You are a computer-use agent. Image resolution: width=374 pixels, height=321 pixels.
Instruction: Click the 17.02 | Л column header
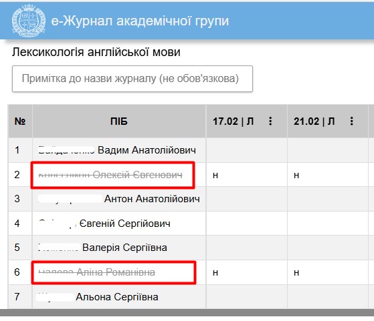coord(233,121)
